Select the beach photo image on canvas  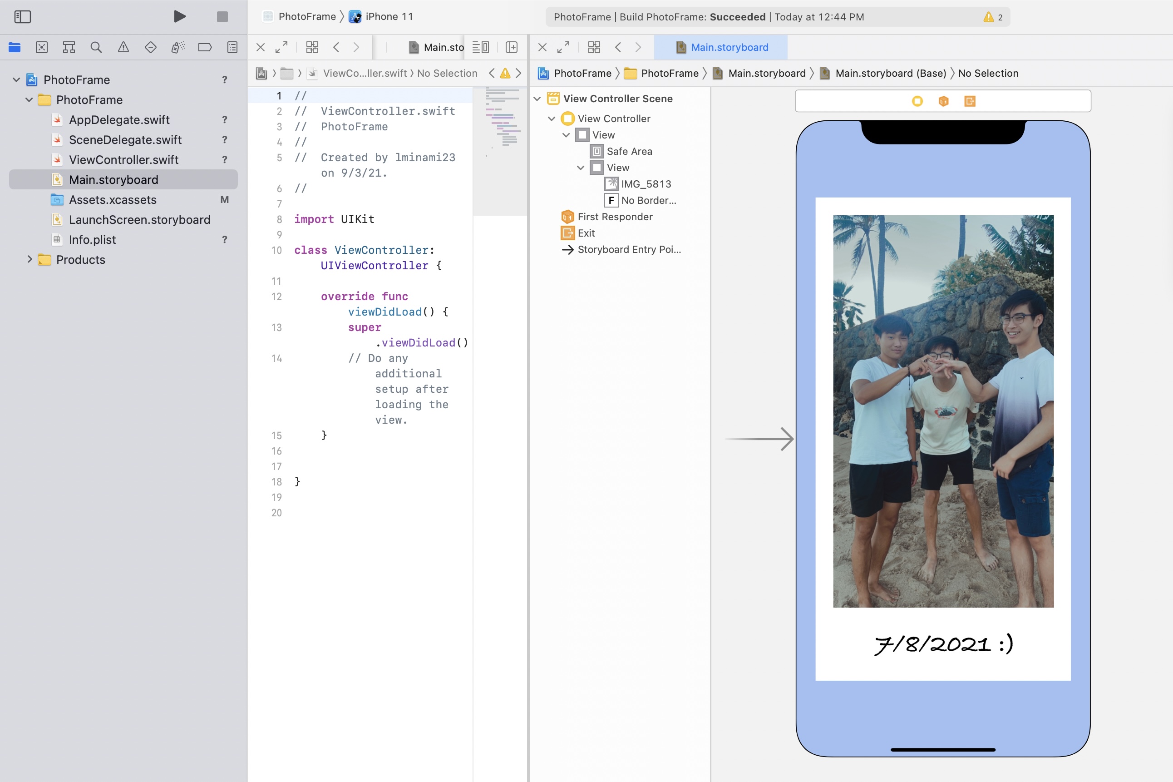click(x=943, y=411)
